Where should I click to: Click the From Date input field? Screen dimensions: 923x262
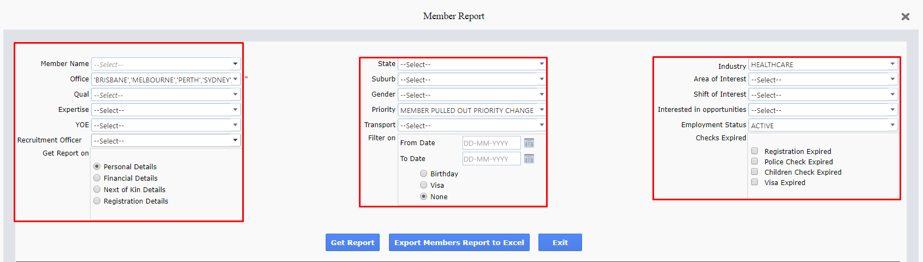pos(492,143)
